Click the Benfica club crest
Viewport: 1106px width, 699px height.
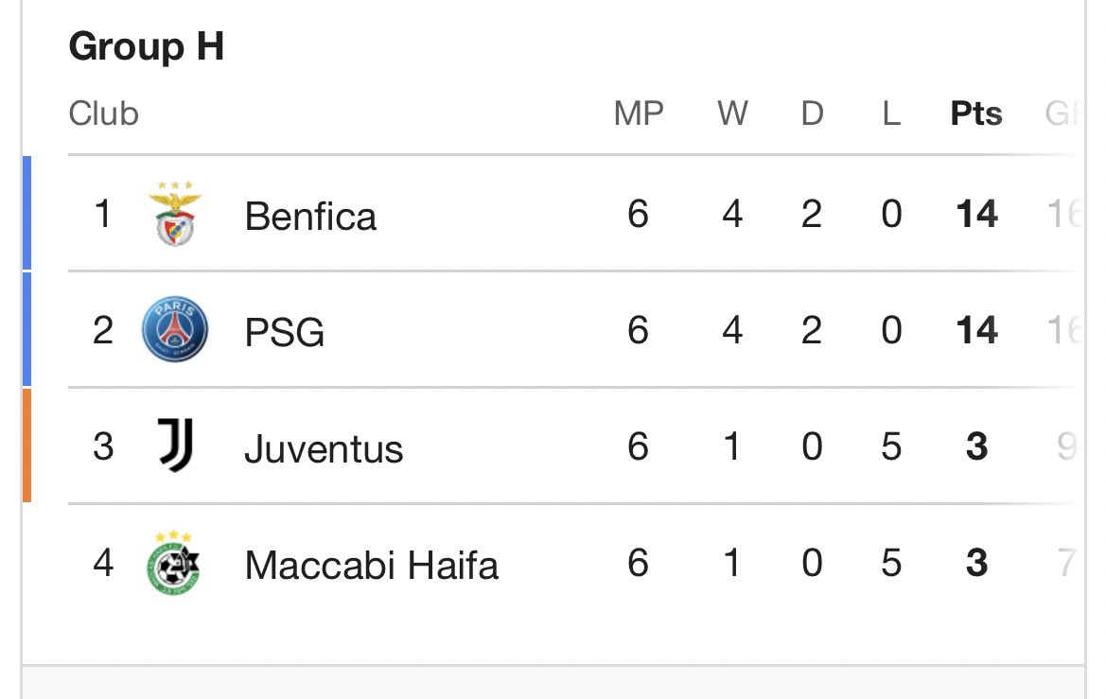coord(175,214)
